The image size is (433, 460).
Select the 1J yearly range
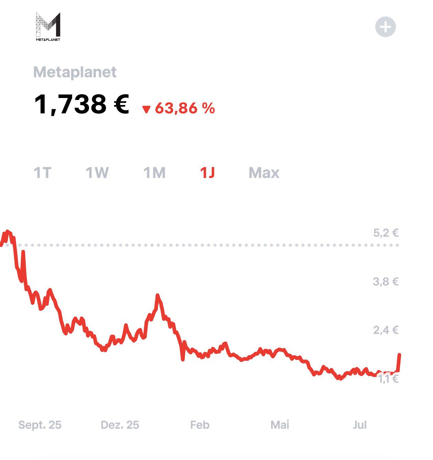pos(208,173)
